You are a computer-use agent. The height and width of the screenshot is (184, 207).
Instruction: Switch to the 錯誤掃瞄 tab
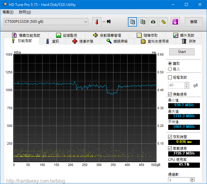pyautogui.click(x=117, y=41)
